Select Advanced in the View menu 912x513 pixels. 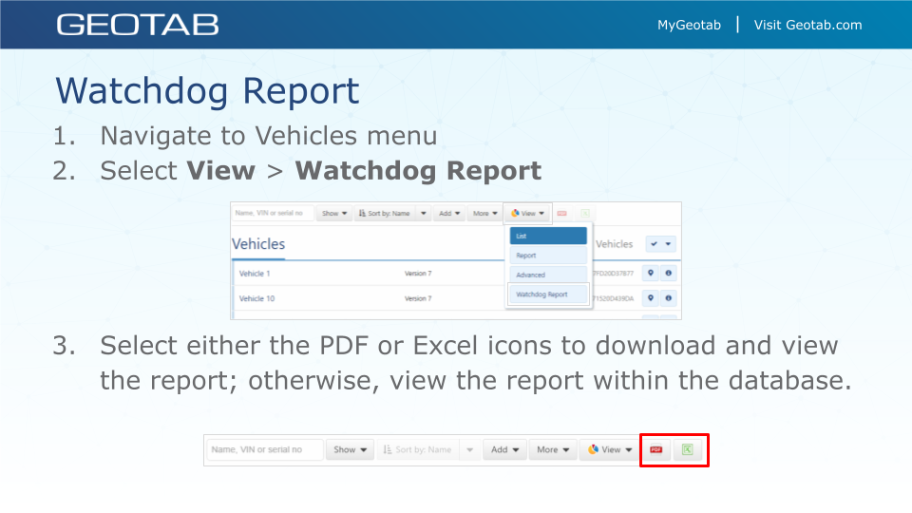(x=548, y=275)
